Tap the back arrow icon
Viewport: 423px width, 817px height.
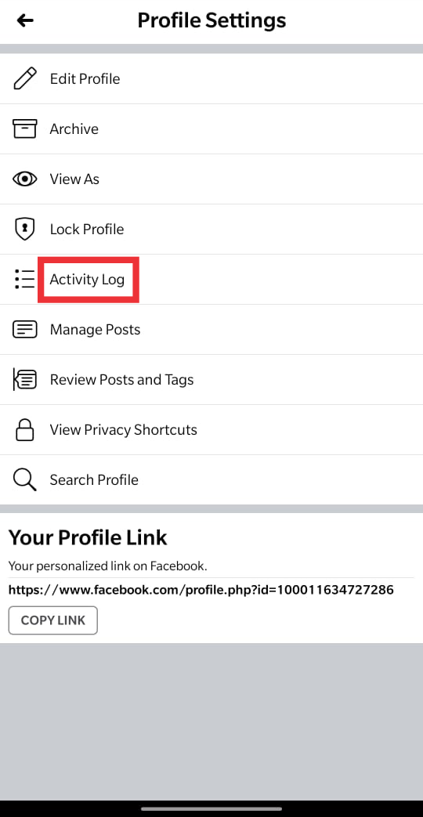tap(25, 20)
